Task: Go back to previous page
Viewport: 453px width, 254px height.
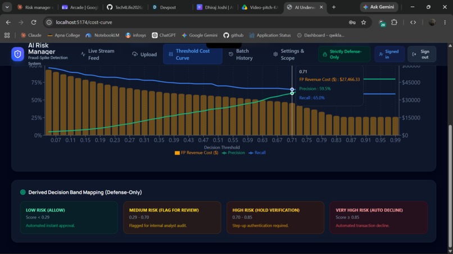Action: (x=8, y=22)
